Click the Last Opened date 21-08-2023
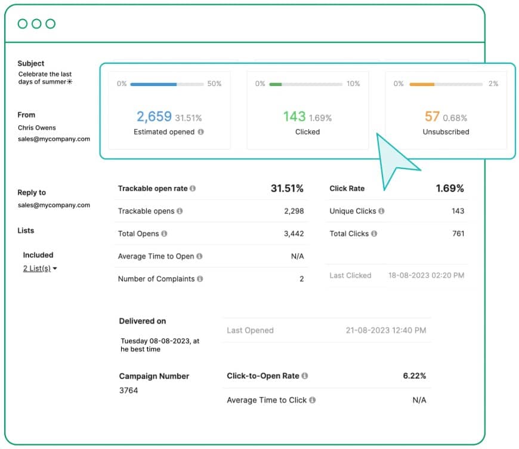 [x=386, y=330]
